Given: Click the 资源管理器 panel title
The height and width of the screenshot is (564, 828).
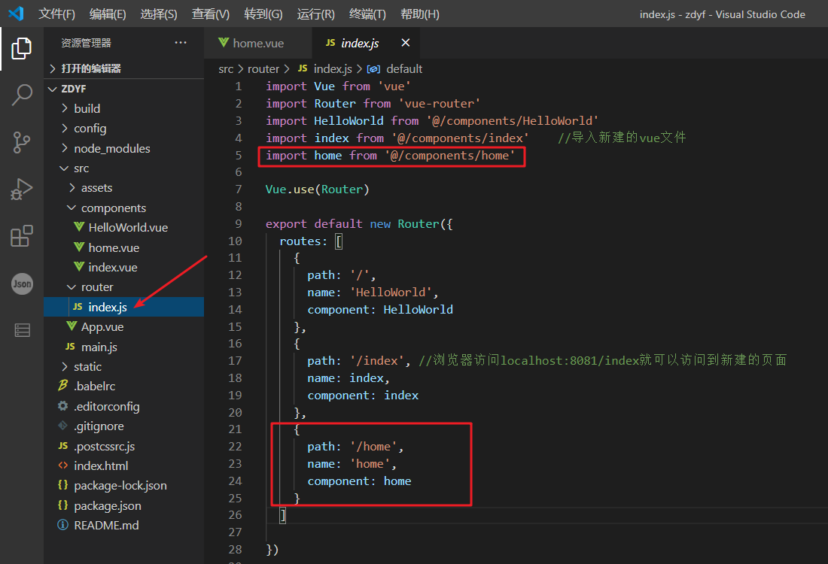Looking at the screenshot, I should (x=86, y=43).
